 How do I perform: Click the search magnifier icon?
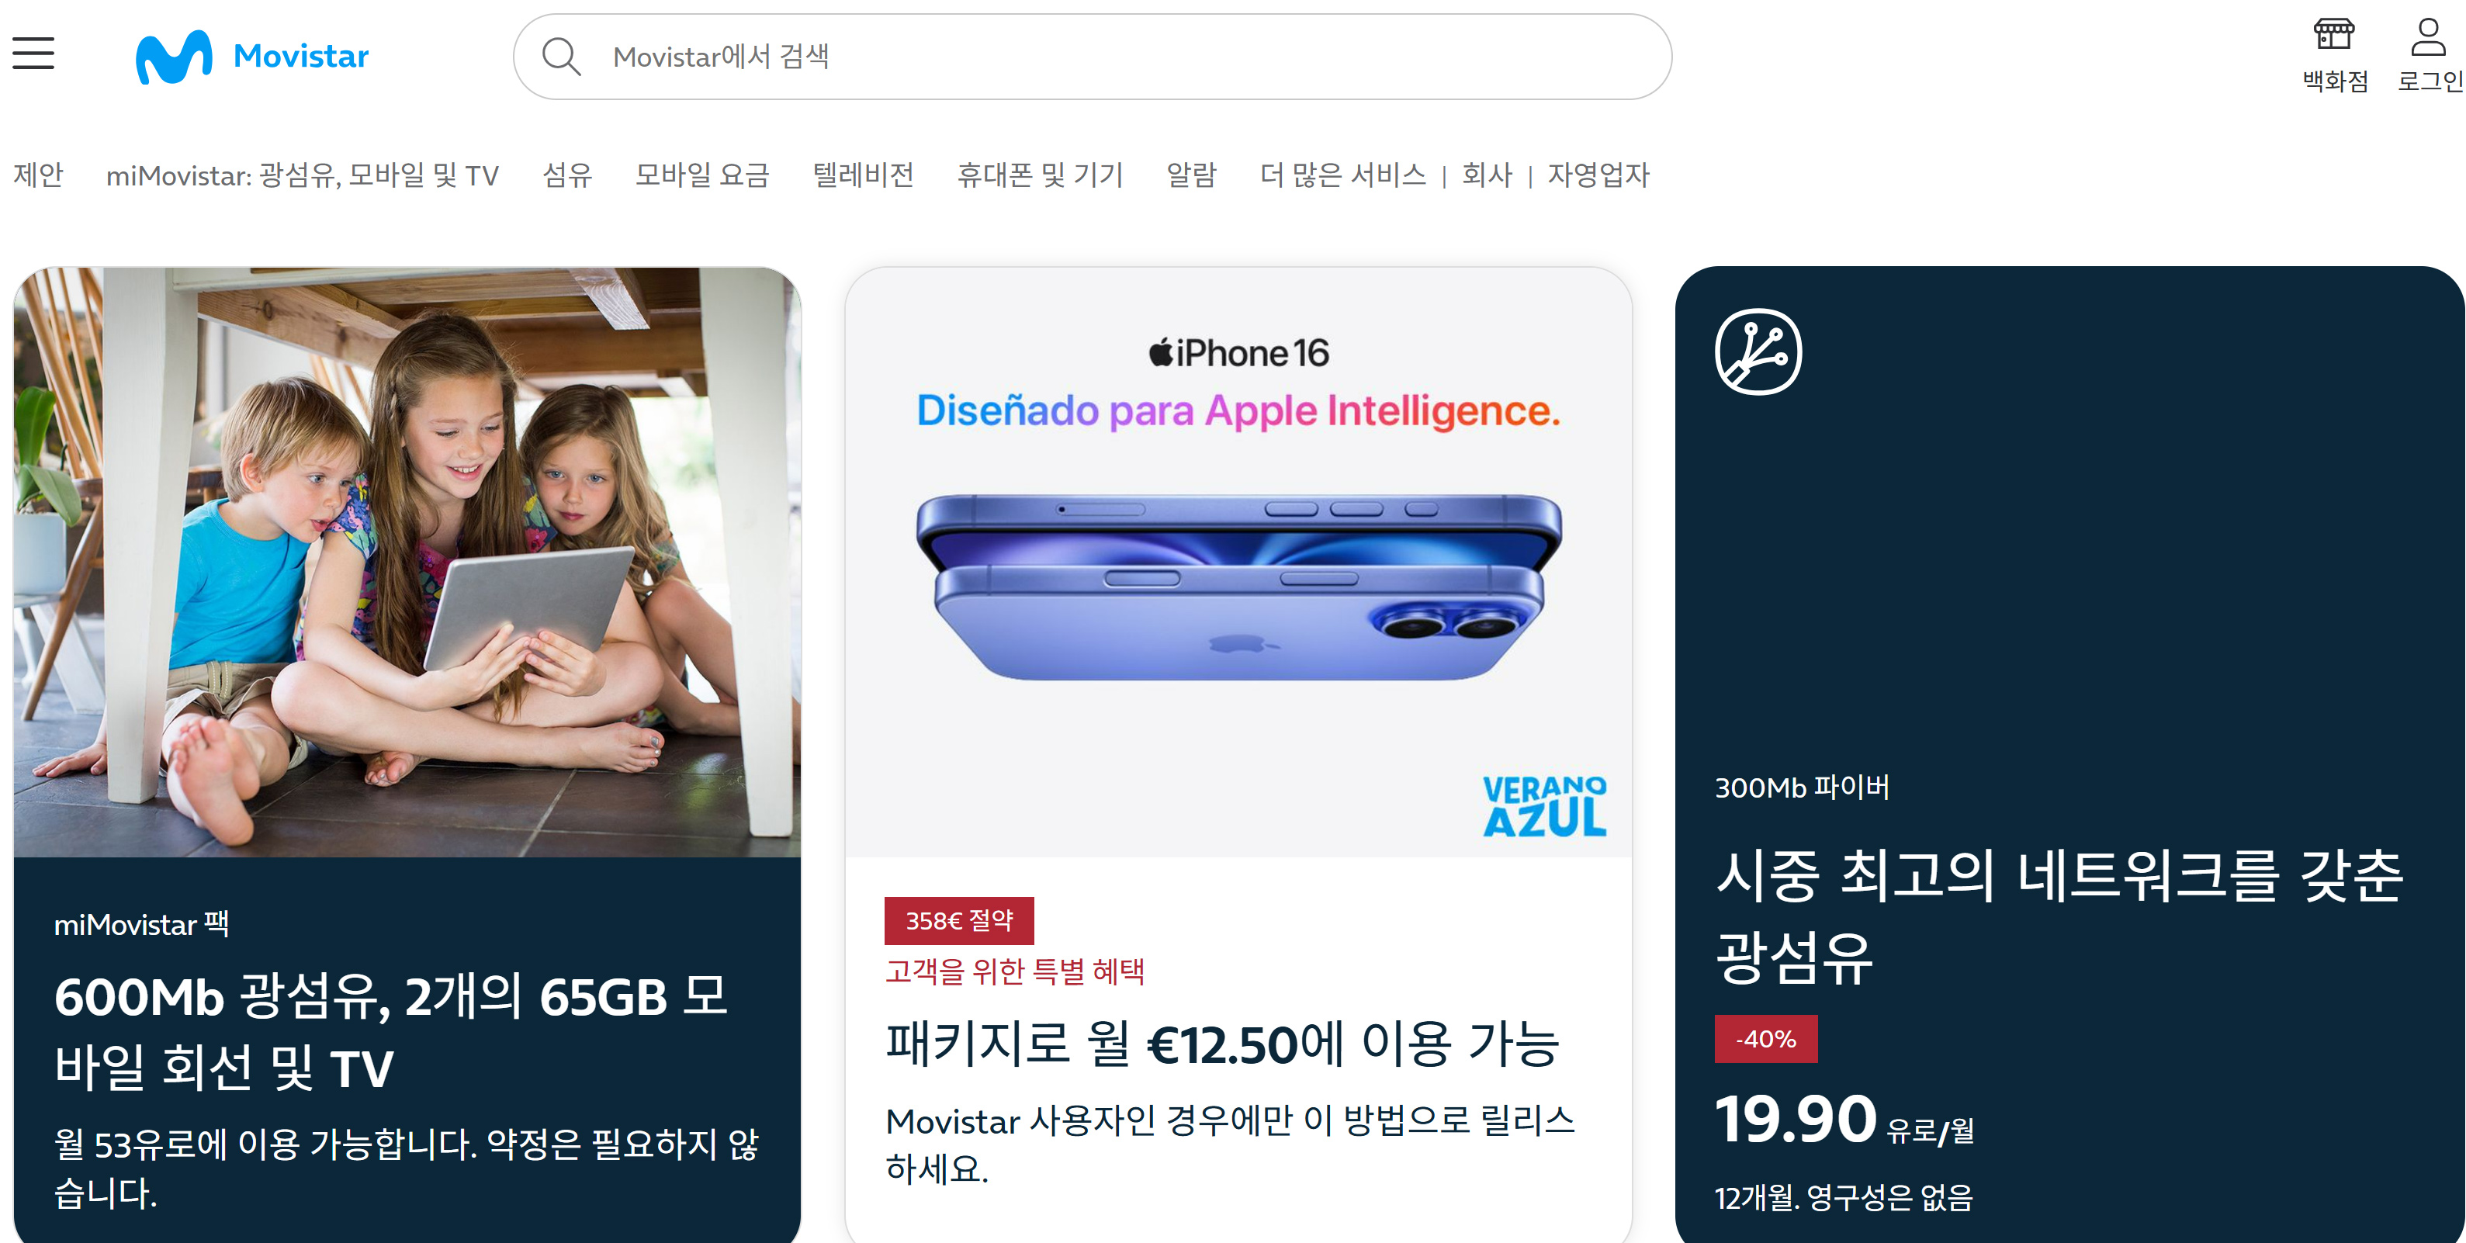pyautogui.click(x=561, y=57)
